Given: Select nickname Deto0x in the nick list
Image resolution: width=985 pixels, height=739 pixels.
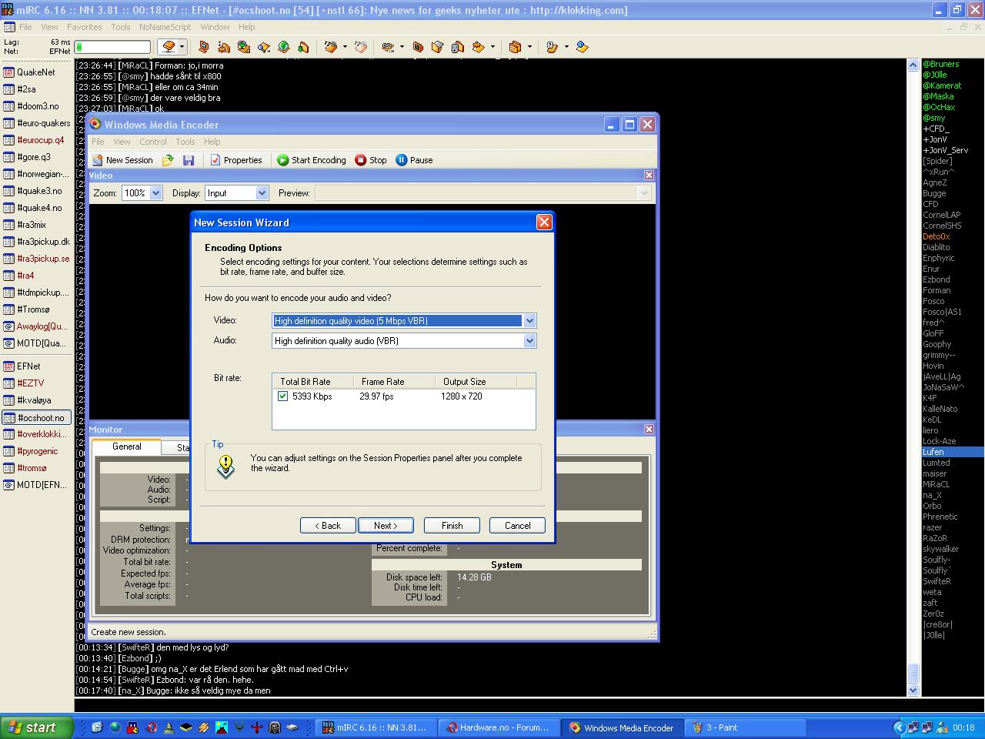Looking at the screenshot, I should pyautogui.click(x=937, y=236).
